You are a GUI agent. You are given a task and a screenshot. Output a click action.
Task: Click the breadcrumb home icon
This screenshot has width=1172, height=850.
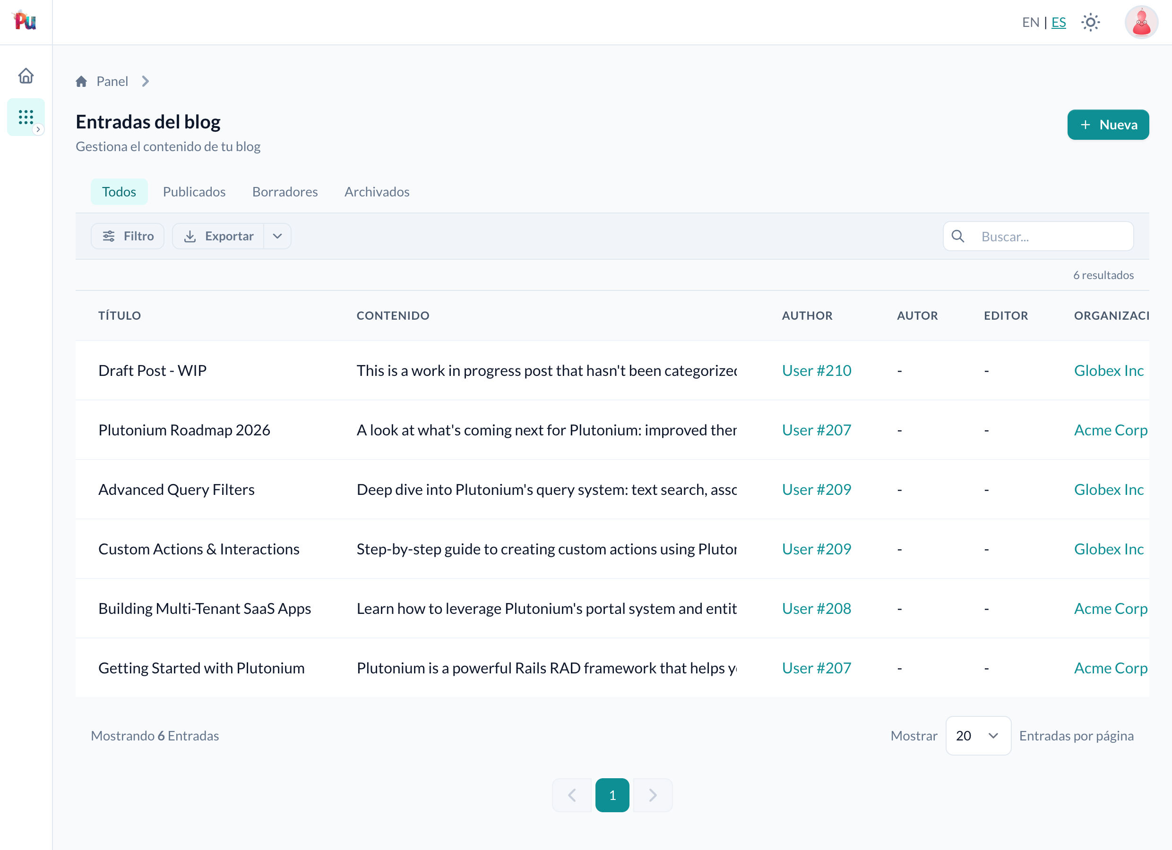tap(81, 81)
